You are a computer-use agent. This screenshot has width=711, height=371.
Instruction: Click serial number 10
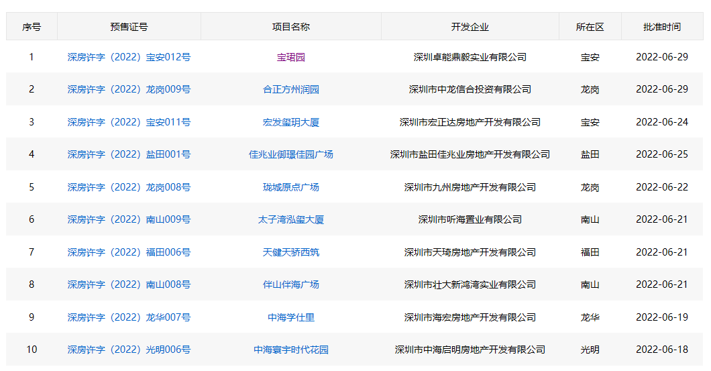pos(32,350)
